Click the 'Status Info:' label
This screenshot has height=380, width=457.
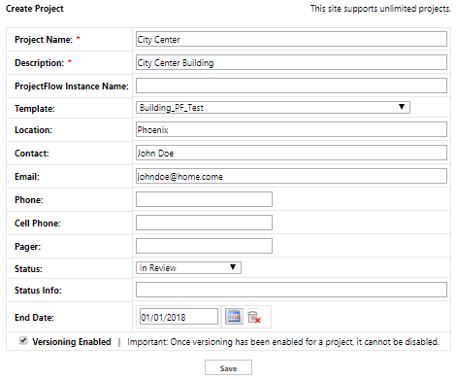pyautogui.click(x=38, y=291)
